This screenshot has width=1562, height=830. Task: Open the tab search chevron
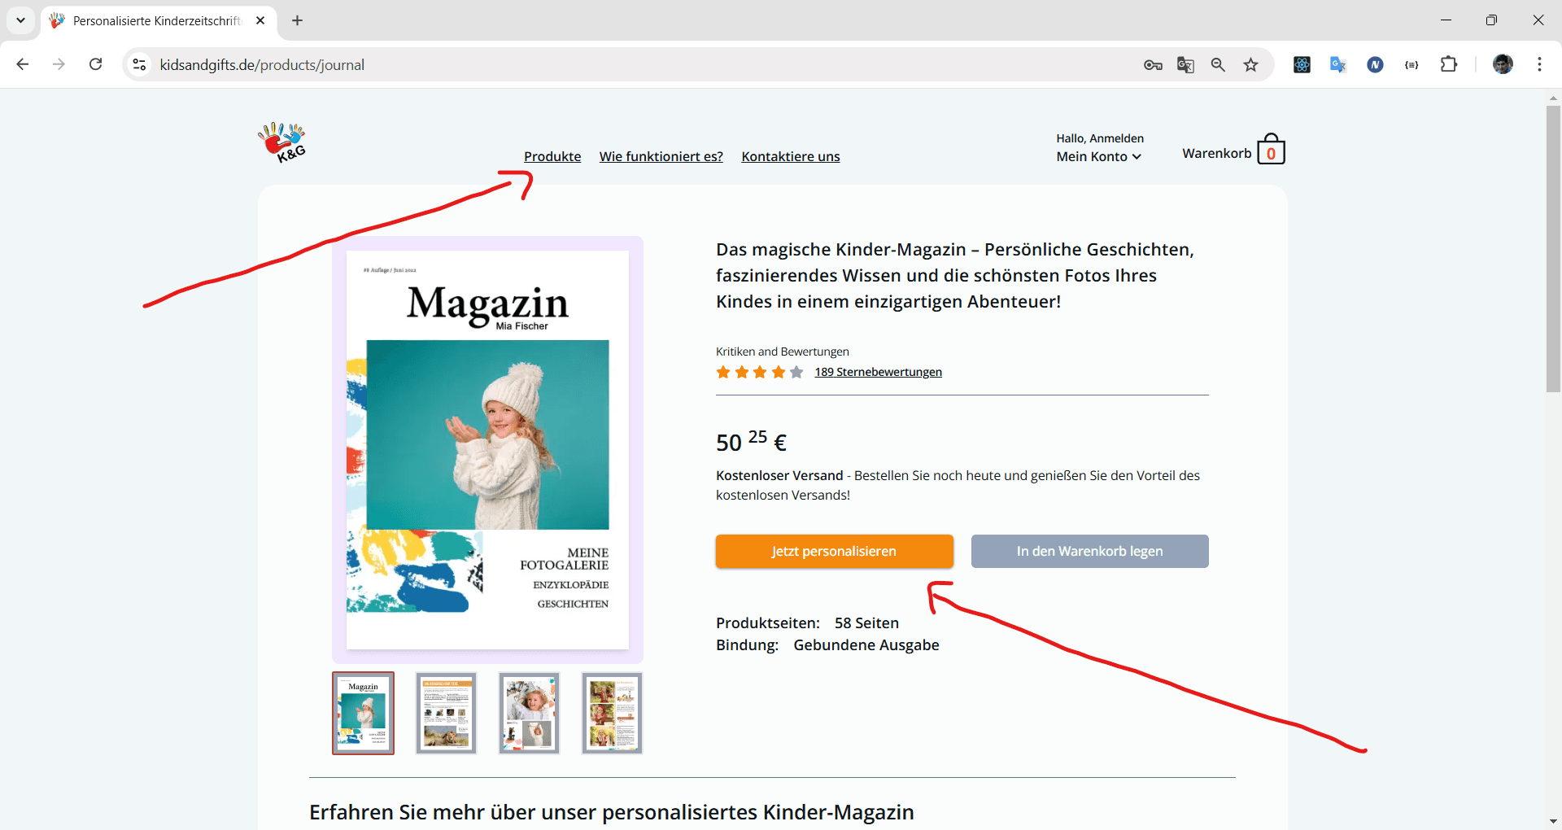pyautogui.click(x=20, y=20)
